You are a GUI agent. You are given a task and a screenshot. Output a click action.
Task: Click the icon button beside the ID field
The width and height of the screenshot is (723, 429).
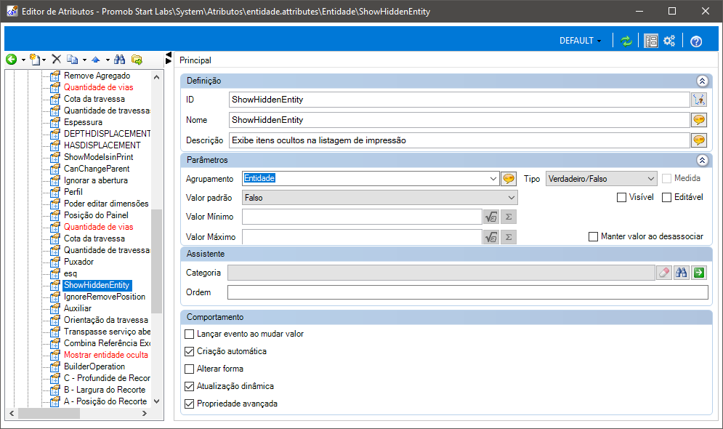pyautogui.click(x=699, y=100)
